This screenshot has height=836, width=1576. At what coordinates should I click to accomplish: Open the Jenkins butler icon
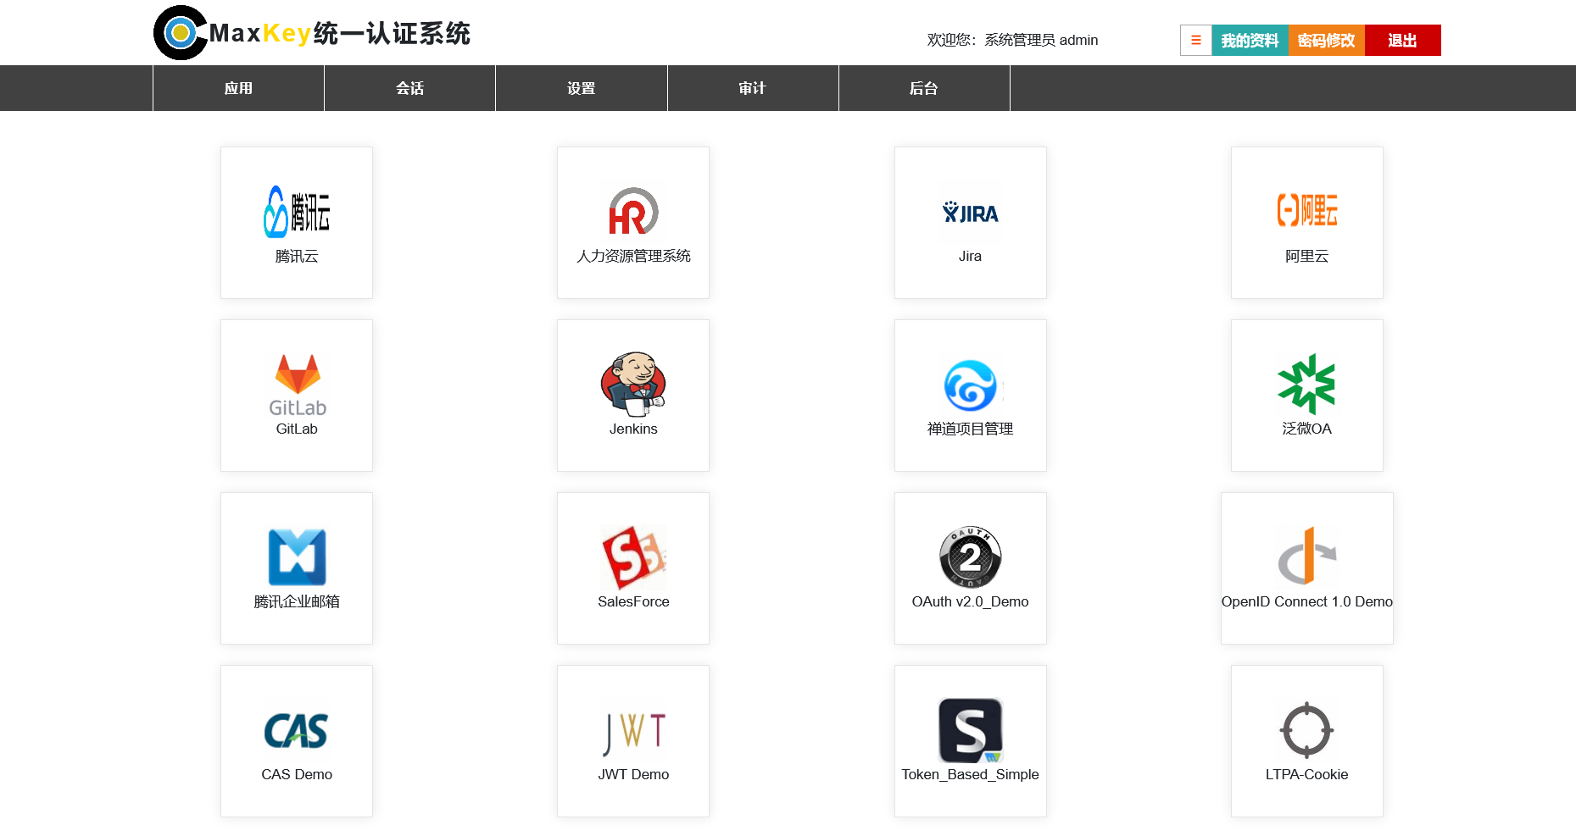click(x=633, y=385)
